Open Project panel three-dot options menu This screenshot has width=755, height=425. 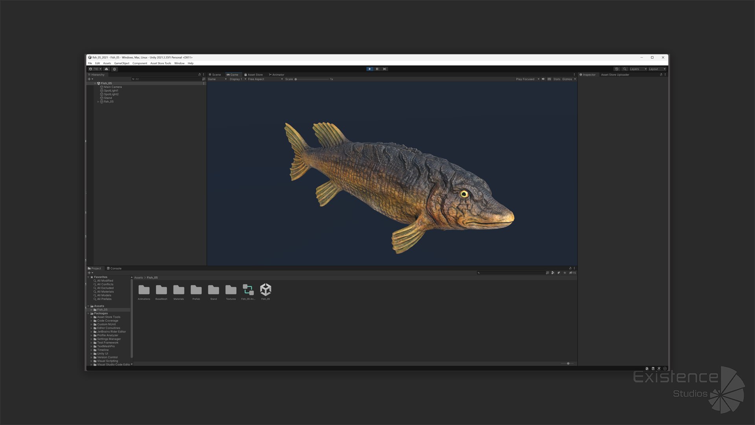click(574, 268)
